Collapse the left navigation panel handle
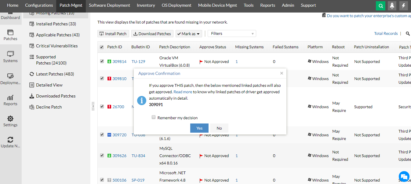Image resolution: width=411 pixels, height=184 pixels. point(93,106)
